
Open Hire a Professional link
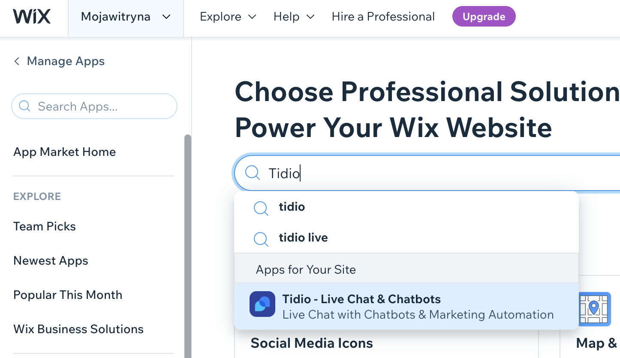point(383,17)
